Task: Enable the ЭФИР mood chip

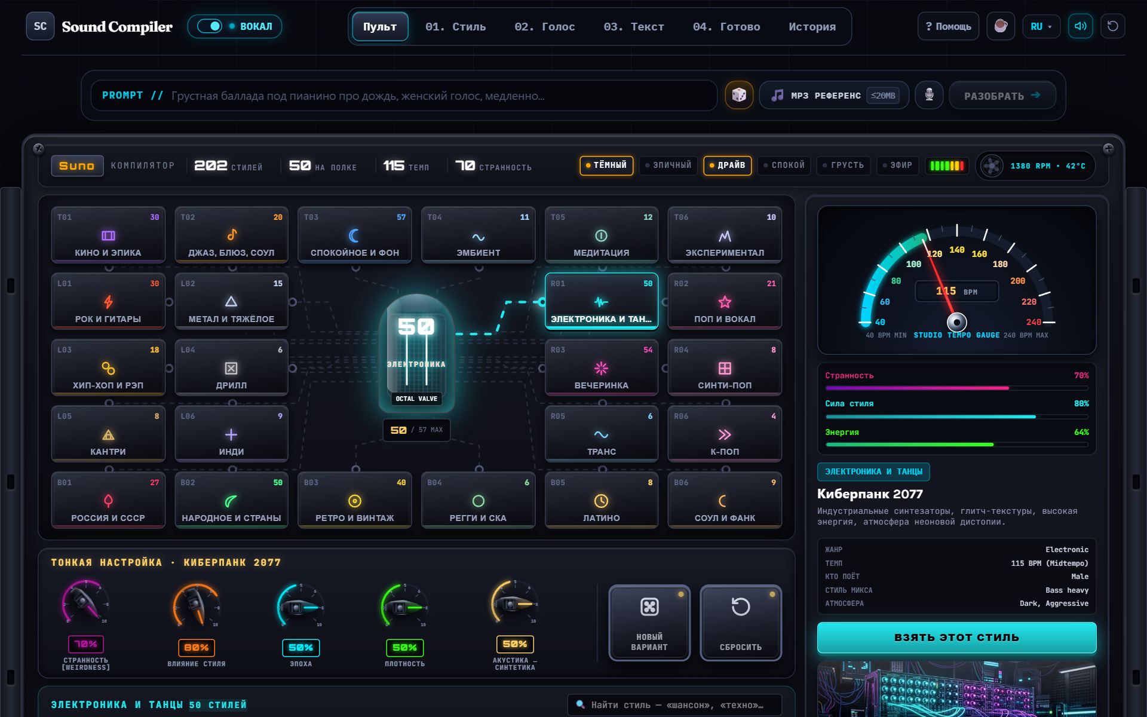Action: point(898,166)
